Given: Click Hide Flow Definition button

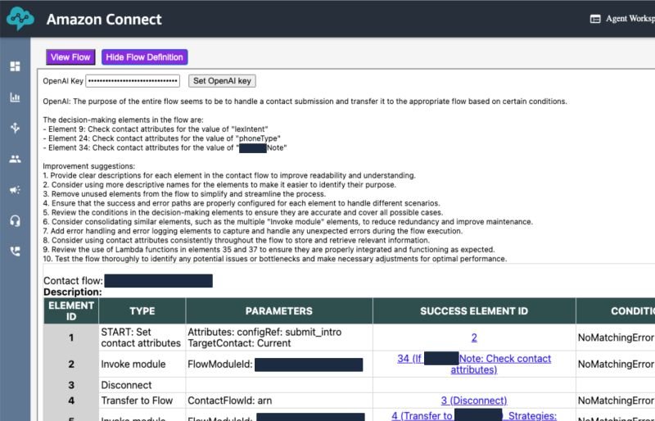Looking at the screenshot, I should [145, 57].
